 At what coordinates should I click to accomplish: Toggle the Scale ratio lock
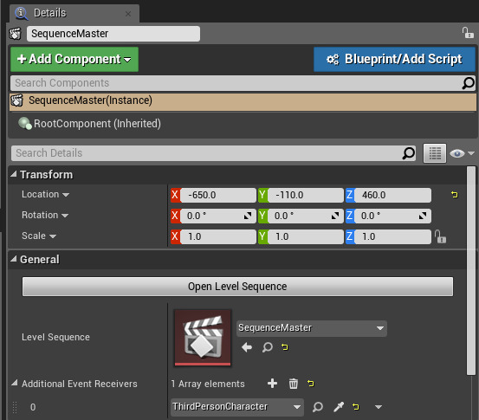point(440,236)
